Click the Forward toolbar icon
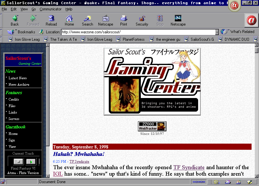 [x=33, y=20]
